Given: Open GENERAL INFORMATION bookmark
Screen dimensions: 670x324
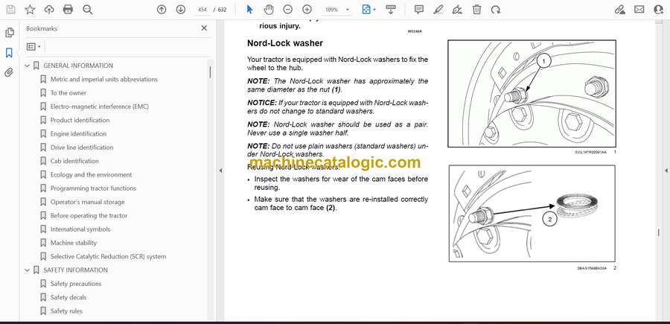Looking at the screenshot, I should (x=78, y=66).
